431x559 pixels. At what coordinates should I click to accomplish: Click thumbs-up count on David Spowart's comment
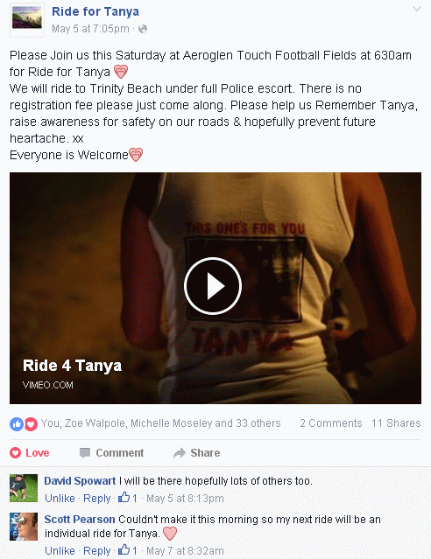pos(128,498)
